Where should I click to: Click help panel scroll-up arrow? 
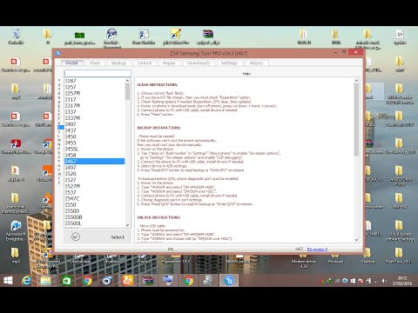pos(356,80)
